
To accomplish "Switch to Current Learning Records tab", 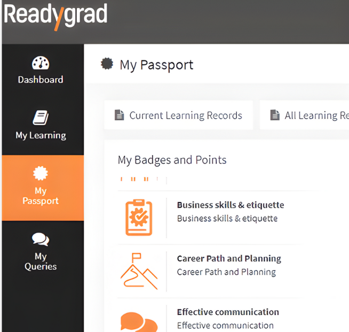I will pyautogui.click(x=185, y=115).
